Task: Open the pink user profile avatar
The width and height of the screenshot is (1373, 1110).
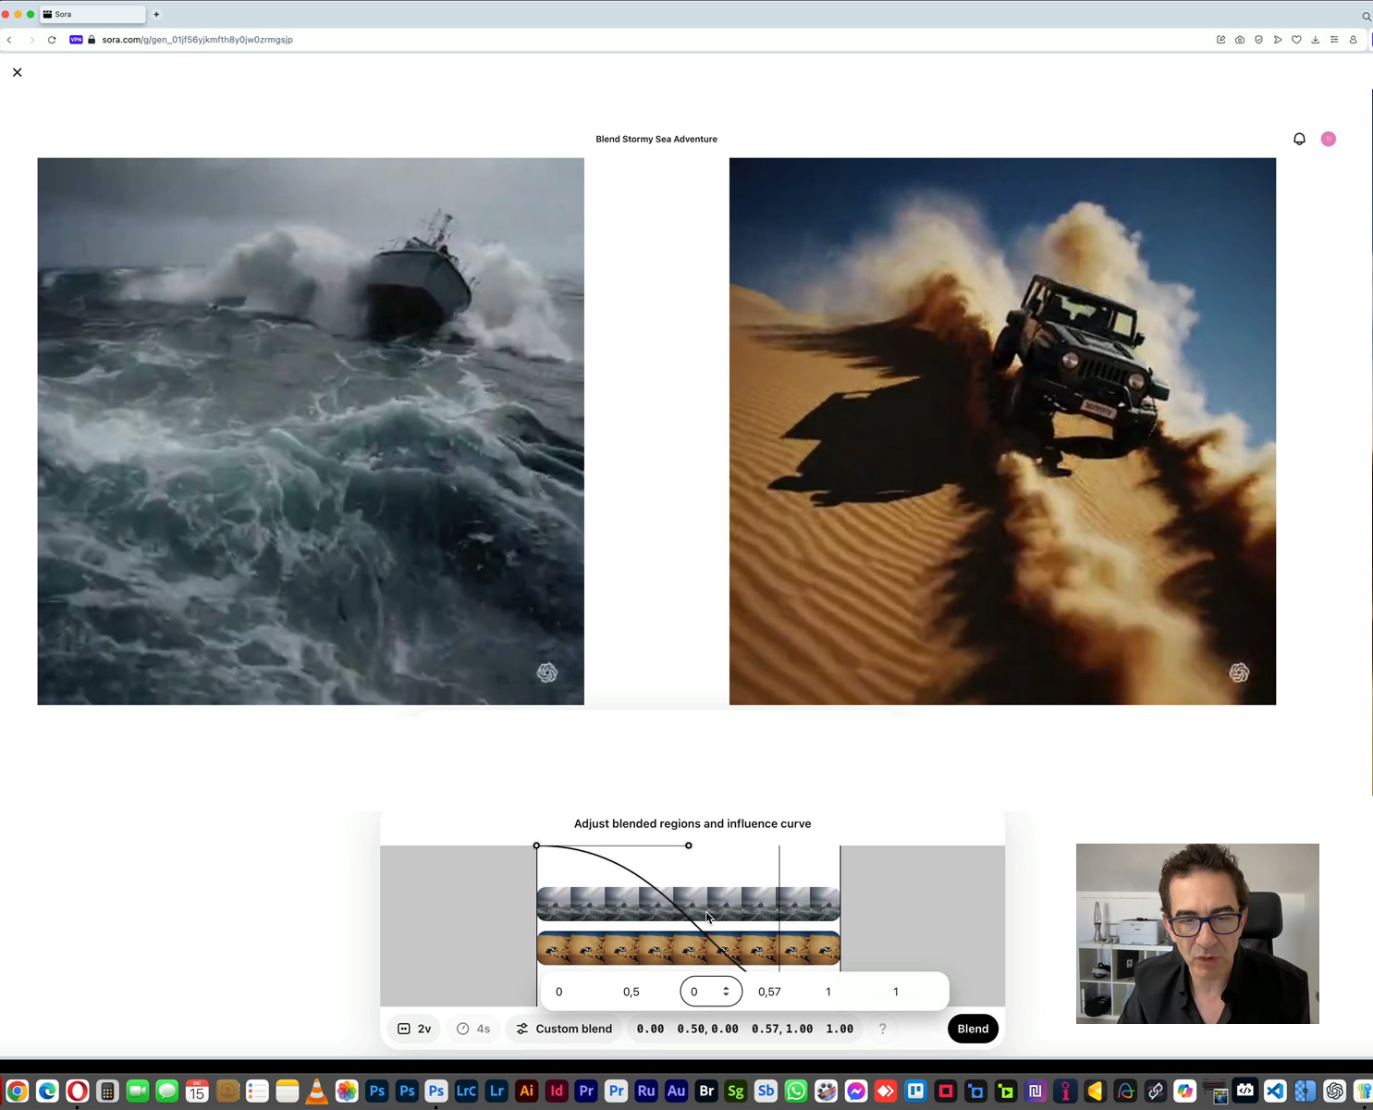Action: click(1328, 139)
